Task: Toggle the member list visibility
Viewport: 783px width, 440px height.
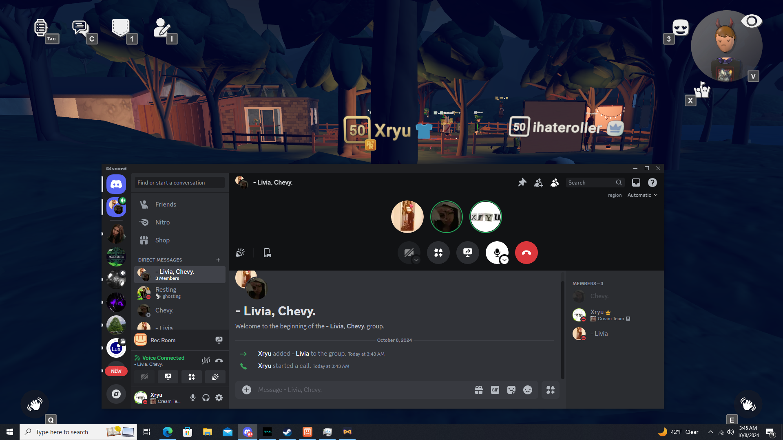Action: pyautogui.click(x=554, y=183)
